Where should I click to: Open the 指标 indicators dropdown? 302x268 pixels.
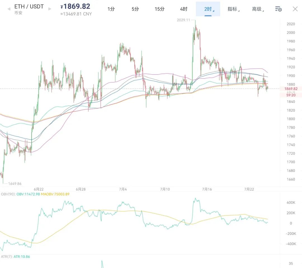coord(233,9)
